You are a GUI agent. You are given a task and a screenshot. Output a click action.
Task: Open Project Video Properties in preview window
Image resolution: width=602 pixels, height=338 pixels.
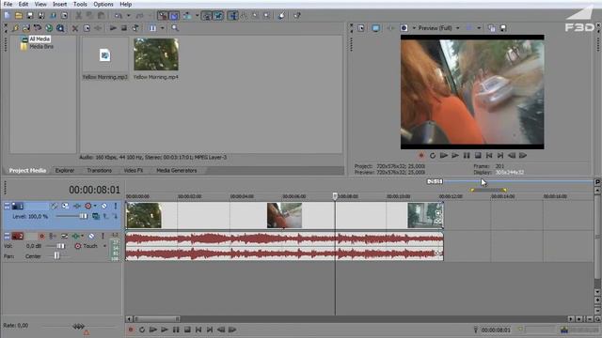click(x=361, y=28)
